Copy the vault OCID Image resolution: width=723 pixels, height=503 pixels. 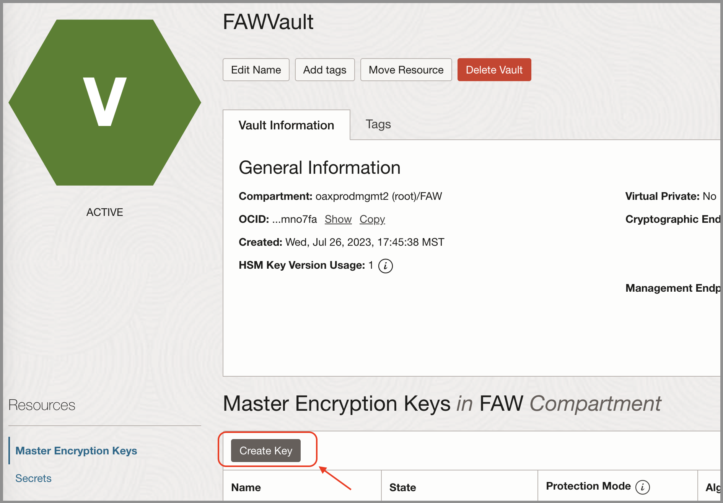point(372,219)
